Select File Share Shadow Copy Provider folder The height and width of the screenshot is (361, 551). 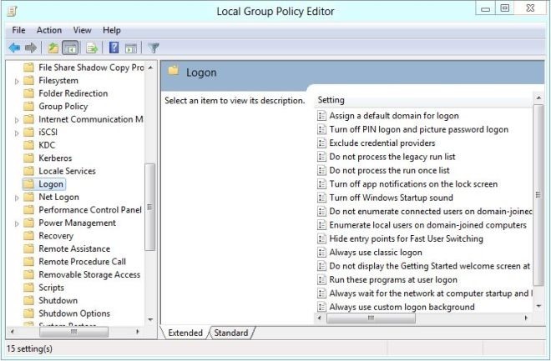coord(91,68)
